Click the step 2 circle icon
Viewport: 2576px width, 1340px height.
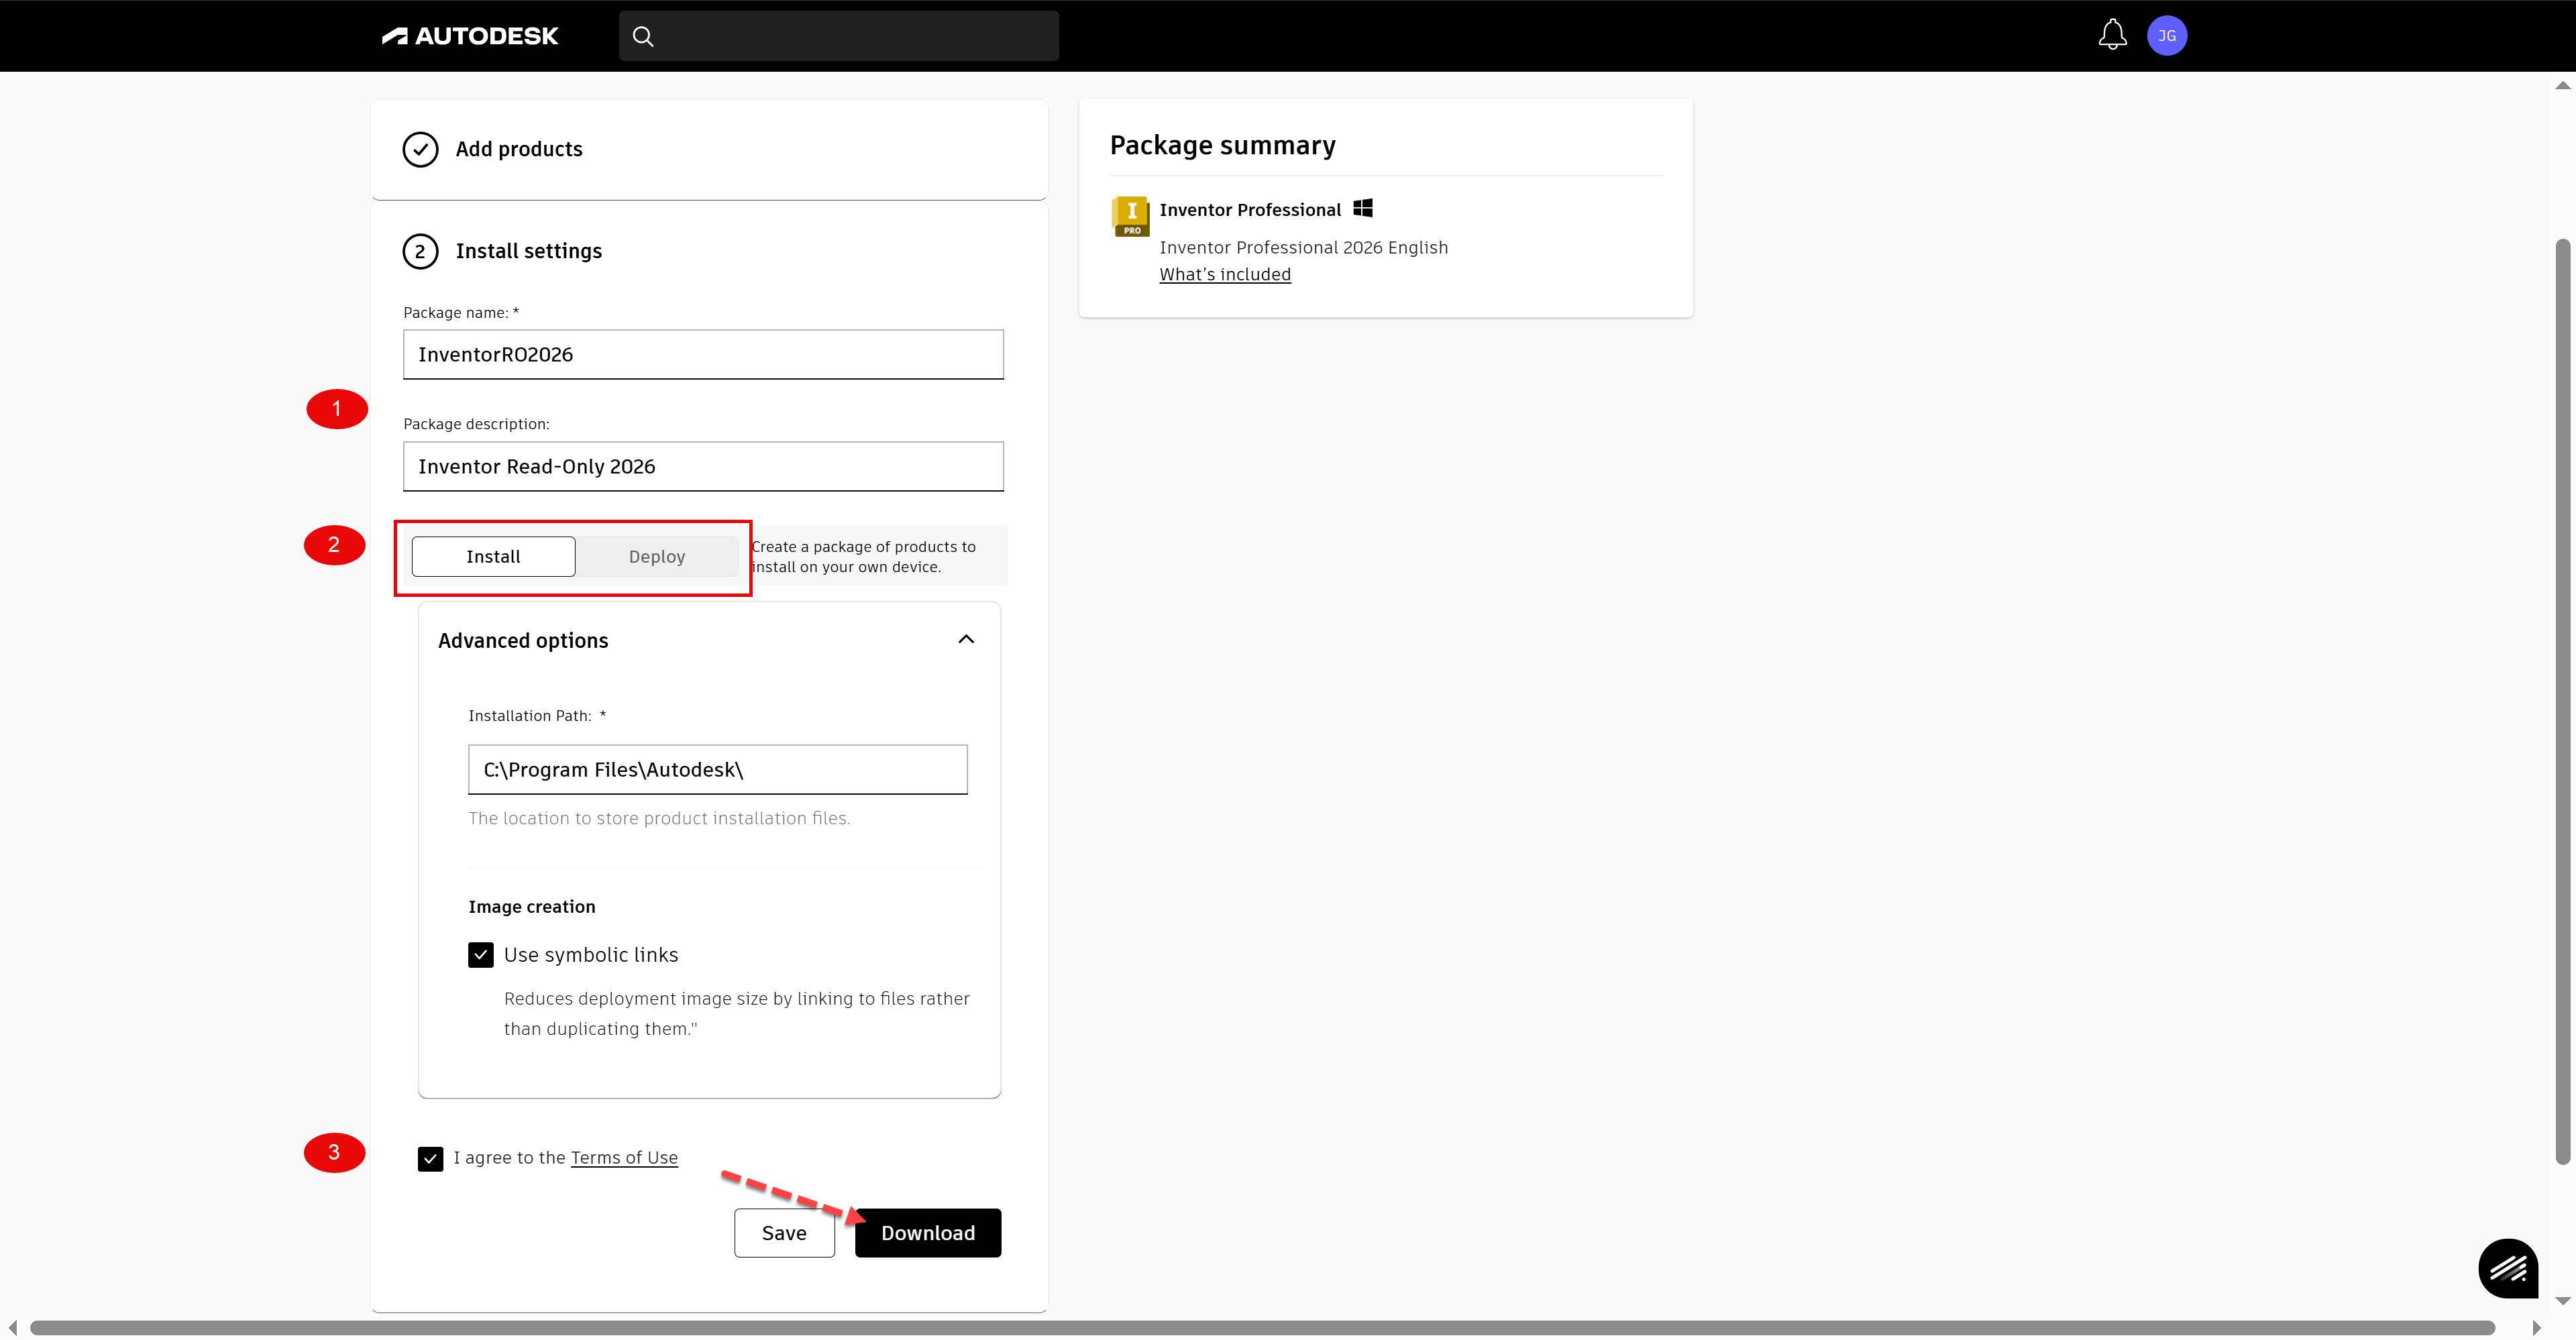pyautogui.click(x=420, y=251)
